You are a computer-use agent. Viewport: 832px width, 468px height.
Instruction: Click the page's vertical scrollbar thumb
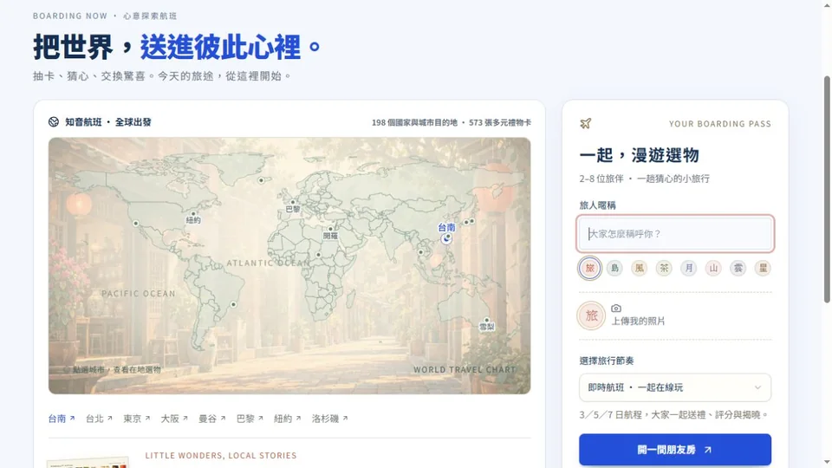(827, 189)
